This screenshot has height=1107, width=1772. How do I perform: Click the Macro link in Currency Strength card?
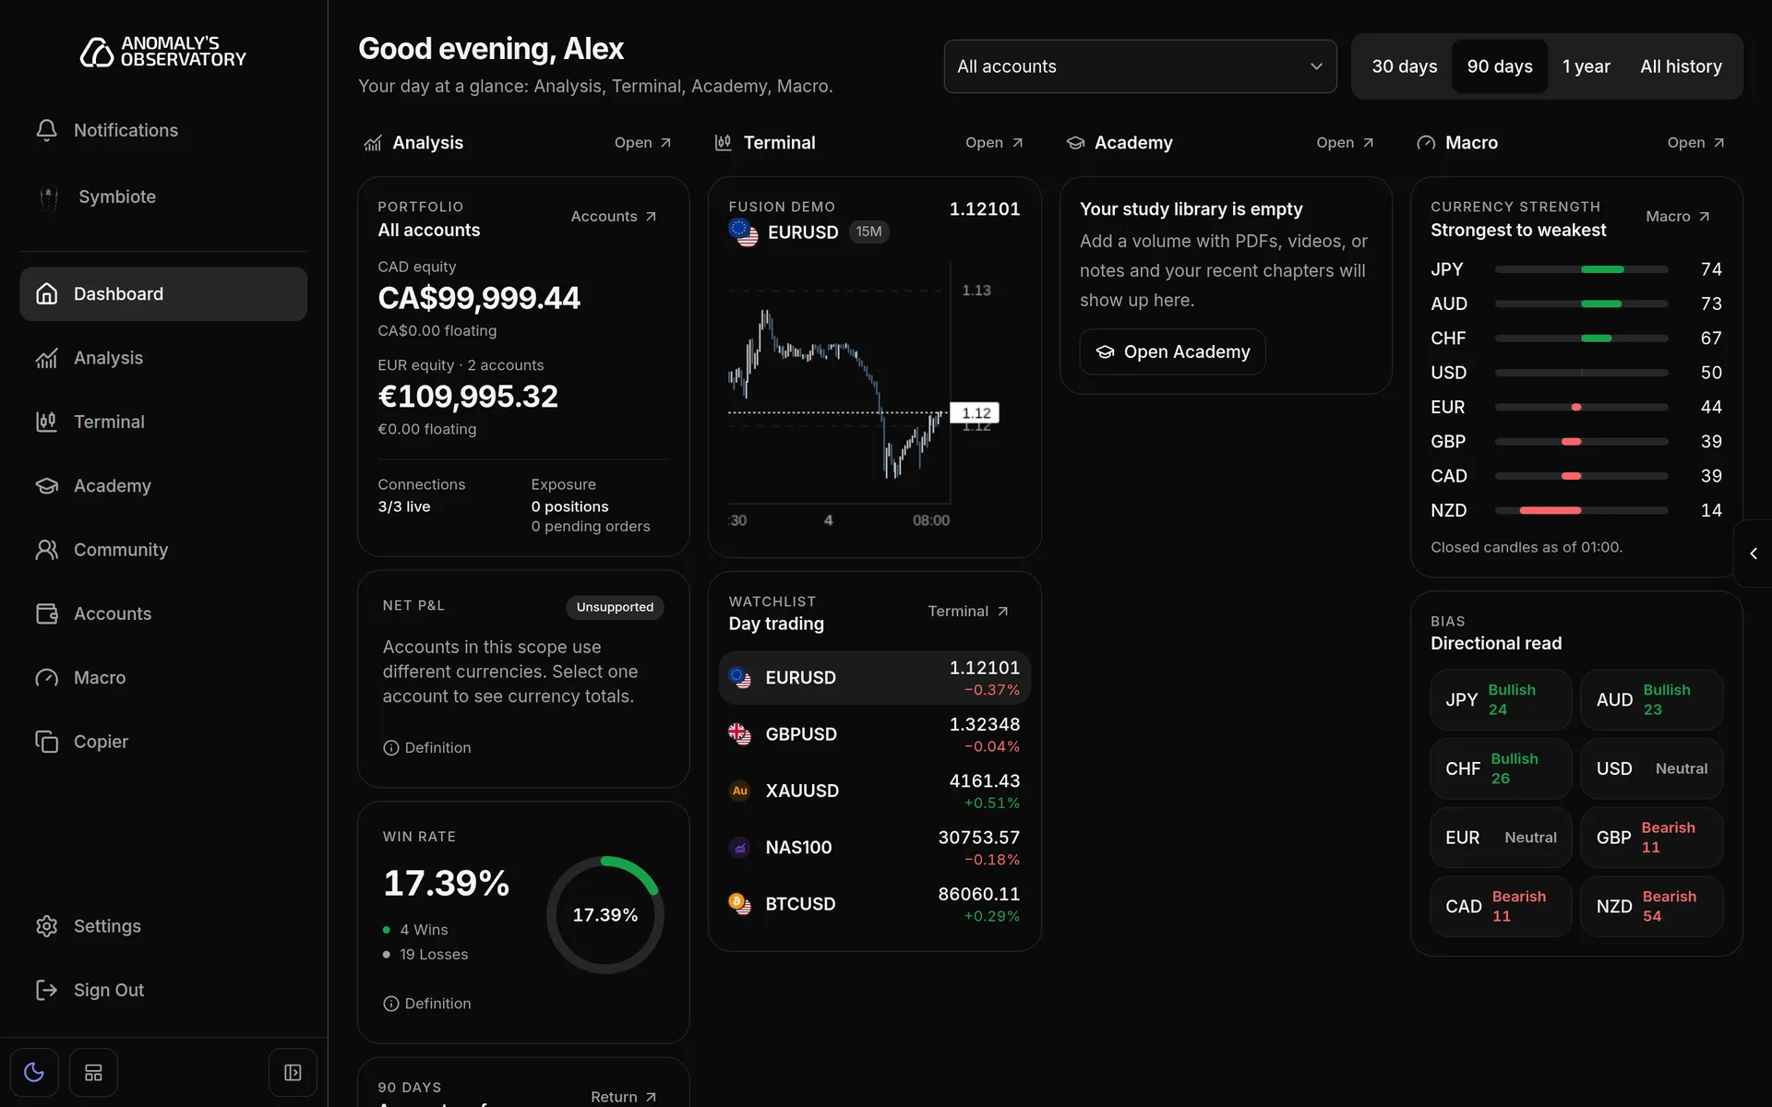1678,217
